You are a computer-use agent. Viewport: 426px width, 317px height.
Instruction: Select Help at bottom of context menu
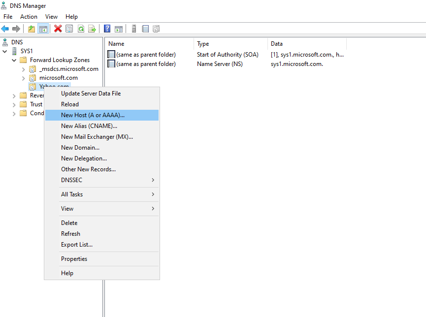coord(102,273)
